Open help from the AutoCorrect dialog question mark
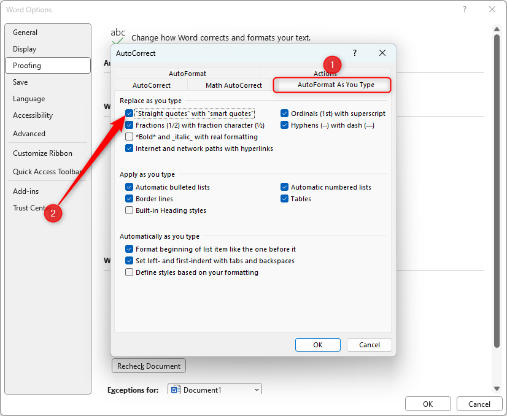Viewport: 507px width, 416px height. pyautogui.click(x=354, y=53)
